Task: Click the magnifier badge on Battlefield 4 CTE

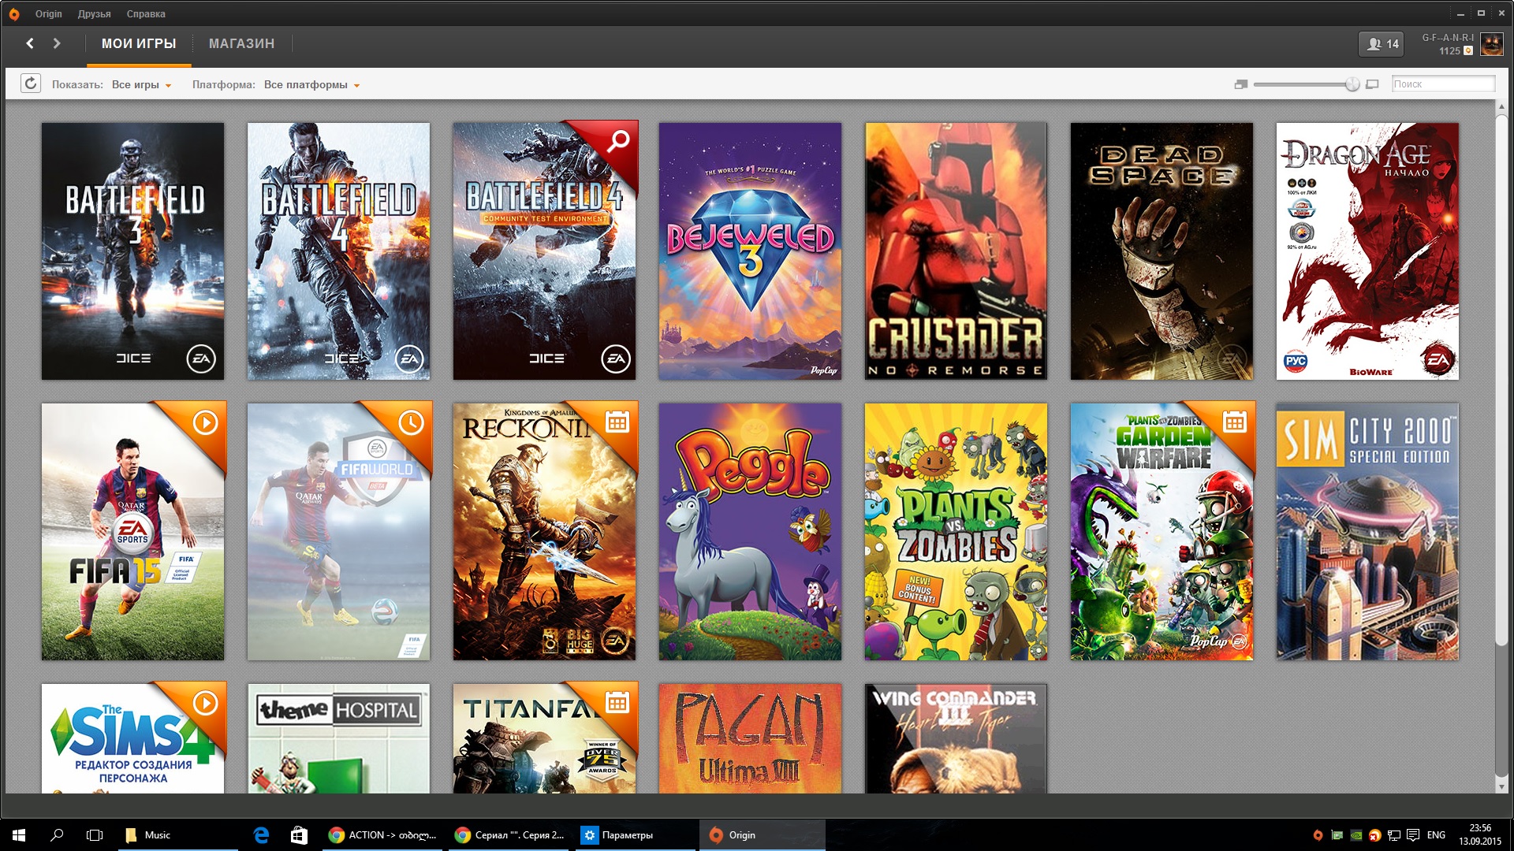Action: pos(618,140)
